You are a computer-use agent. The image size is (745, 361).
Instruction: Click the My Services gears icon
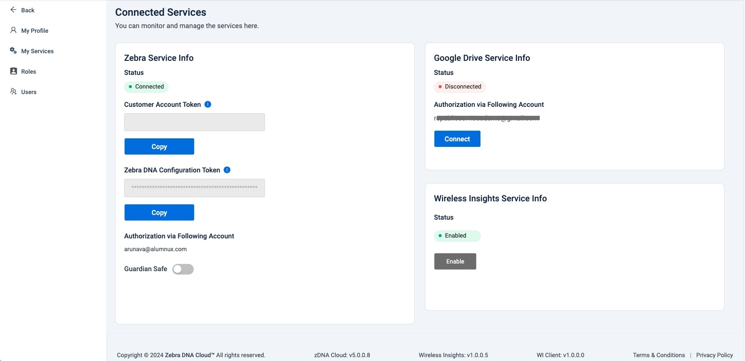pyautogui.click(x=13, y=51)
